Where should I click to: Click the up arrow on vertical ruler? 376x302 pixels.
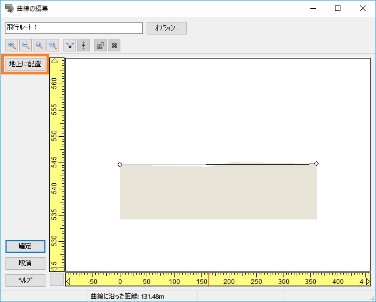tap(55, 61)
